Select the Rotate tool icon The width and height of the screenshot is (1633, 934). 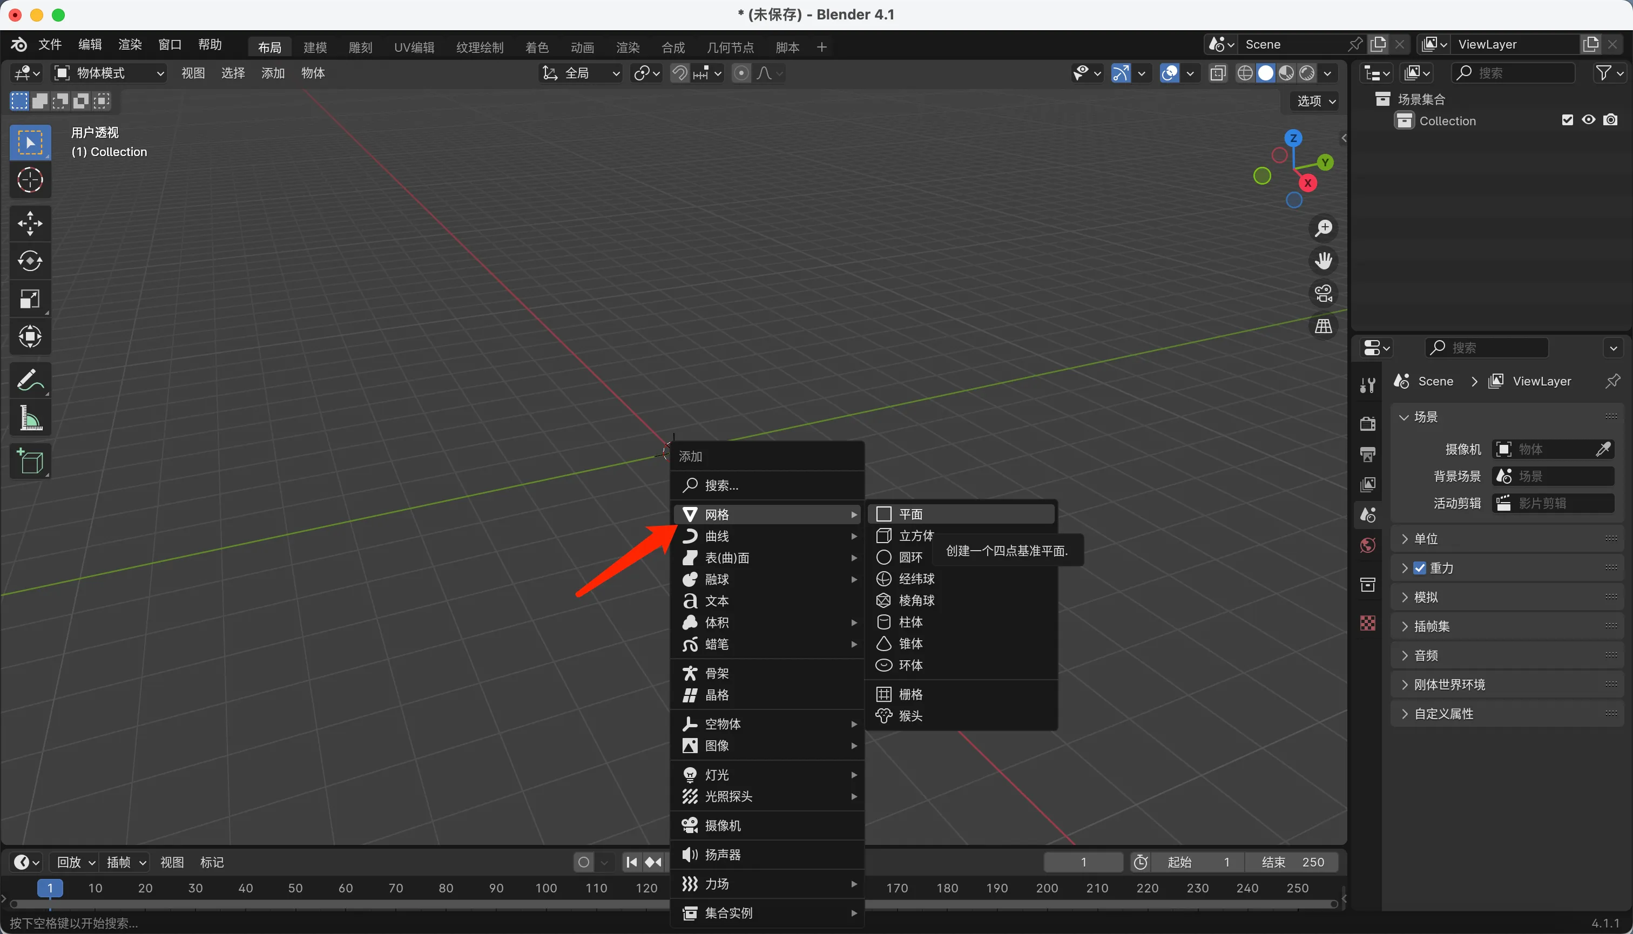click(30, 261)
